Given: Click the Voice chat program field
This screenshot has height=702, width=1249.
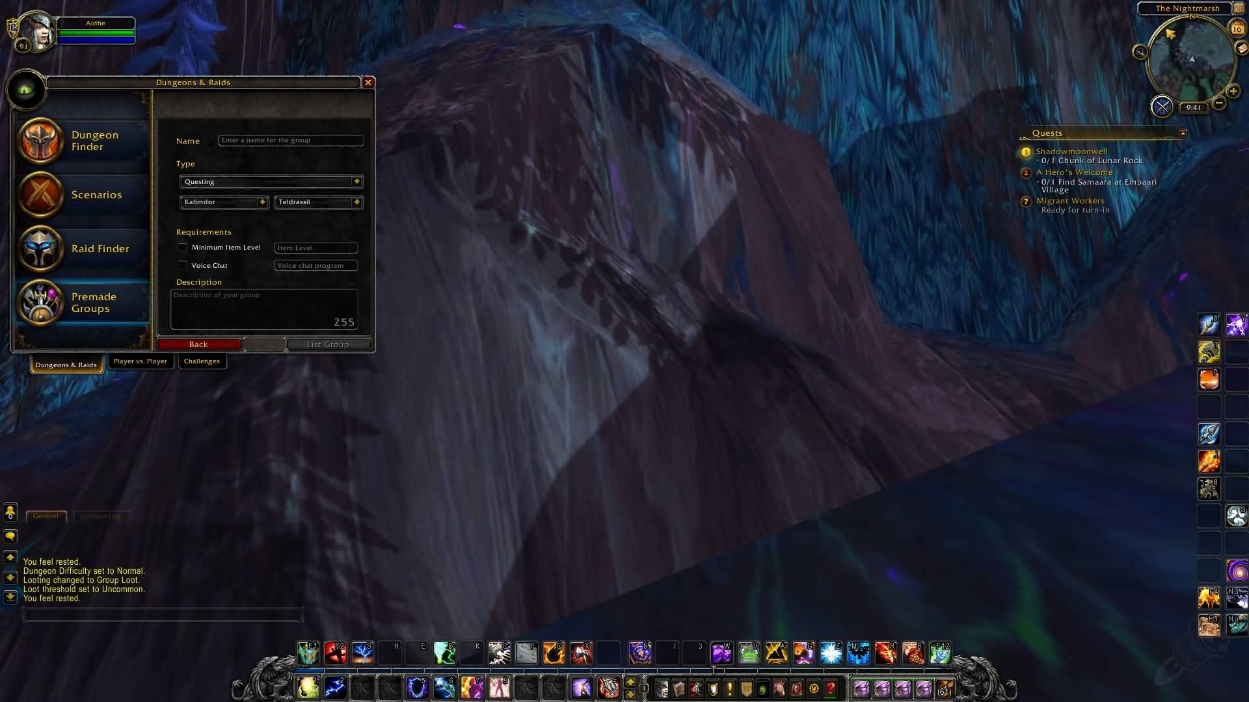Looking at the screenshot, I should point(316,265).
